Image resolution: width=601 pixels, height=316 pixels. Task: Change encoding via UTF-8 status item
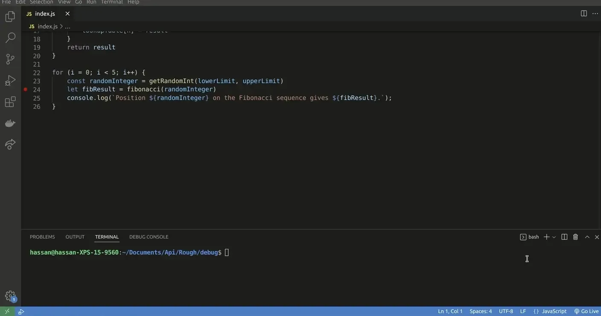pos(506,311)
